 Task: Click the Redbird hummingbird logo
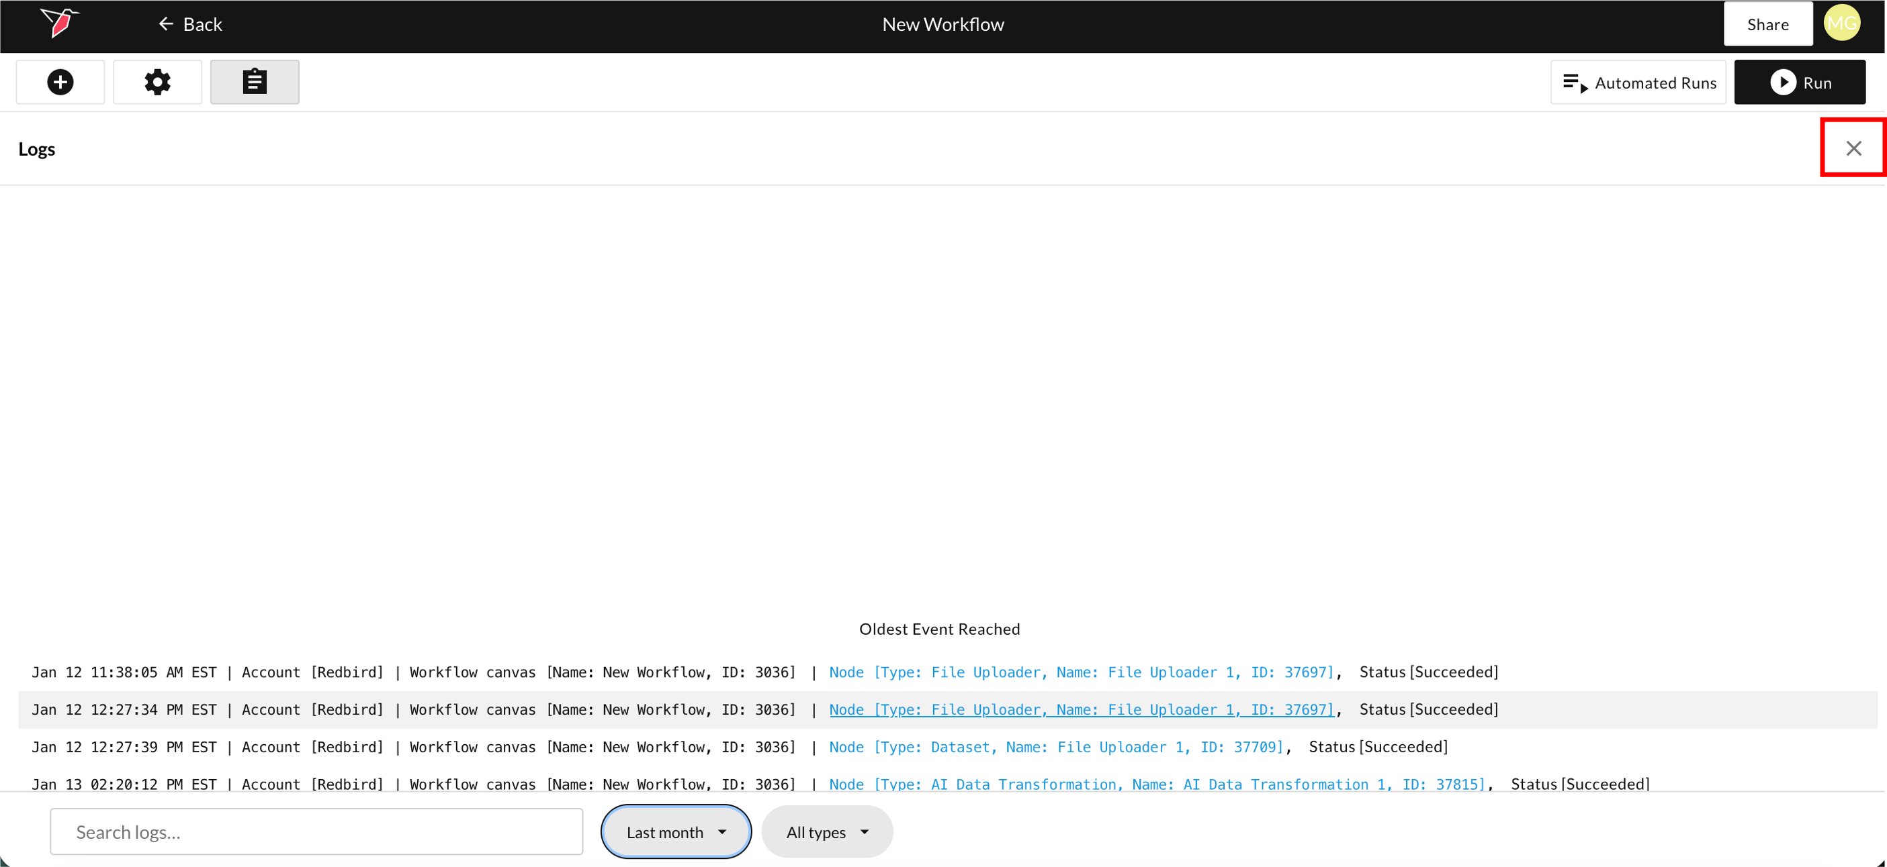coord(59,22)
